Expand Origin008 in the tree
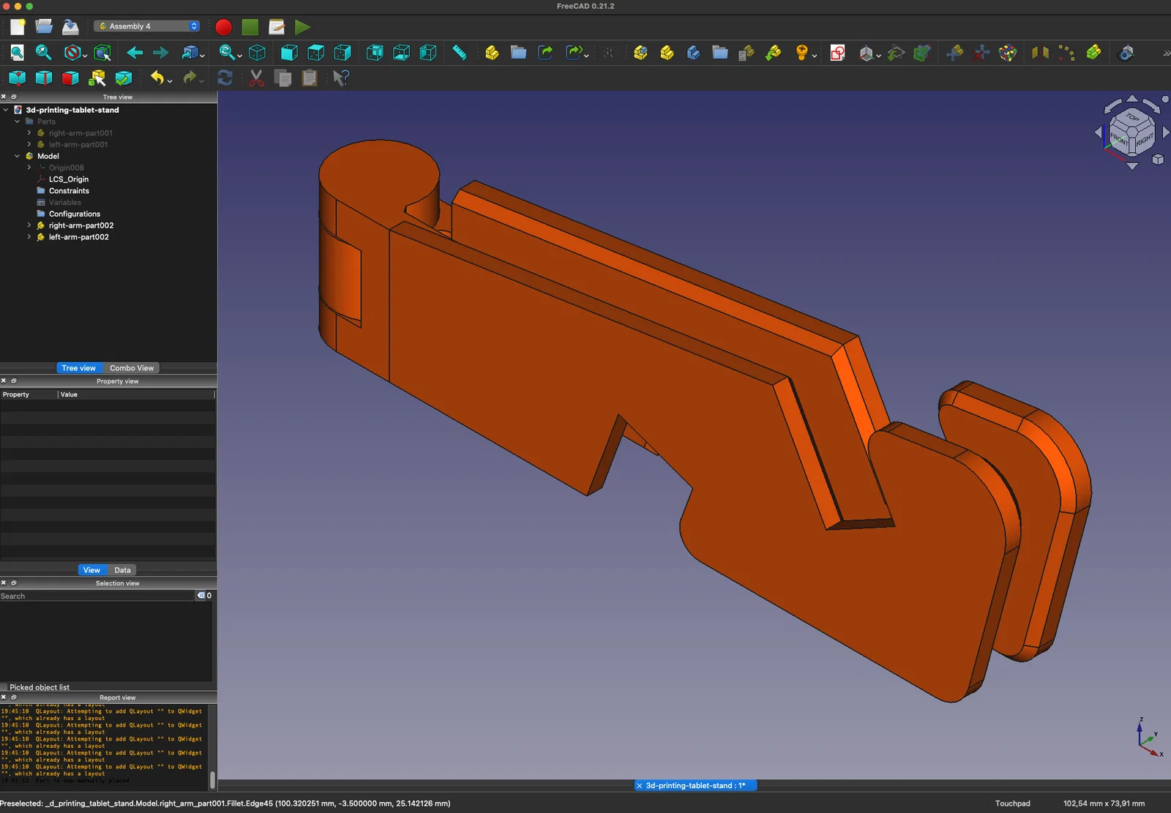The width and height of the screenshot is (1171, 813). point(29,168)
